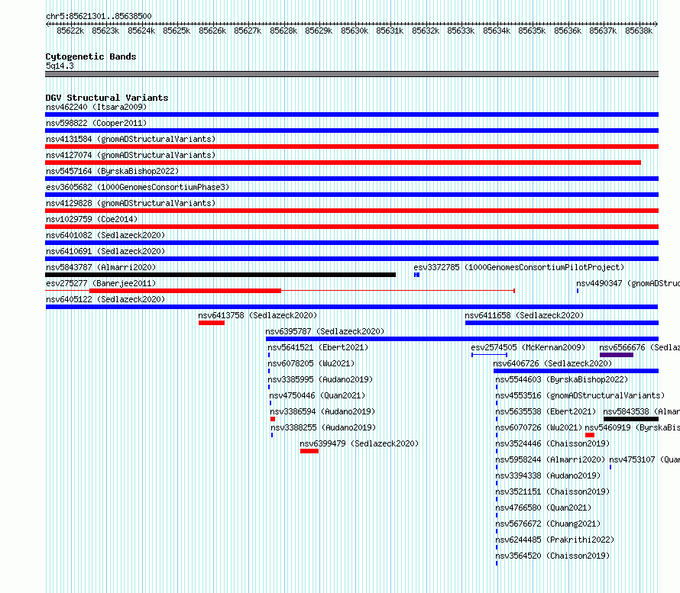Open esv3605682 1000GenomesConsortiumPhase3 label
This screenshot has width=680, height=593.
pos(138,187)
